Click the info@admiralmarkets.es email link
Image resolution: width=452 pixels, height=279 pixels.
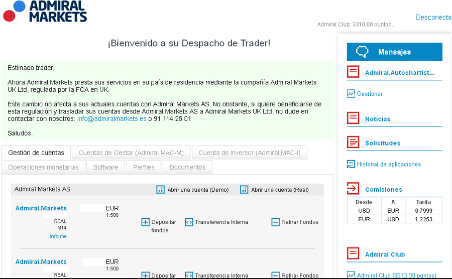click(111, 119)
